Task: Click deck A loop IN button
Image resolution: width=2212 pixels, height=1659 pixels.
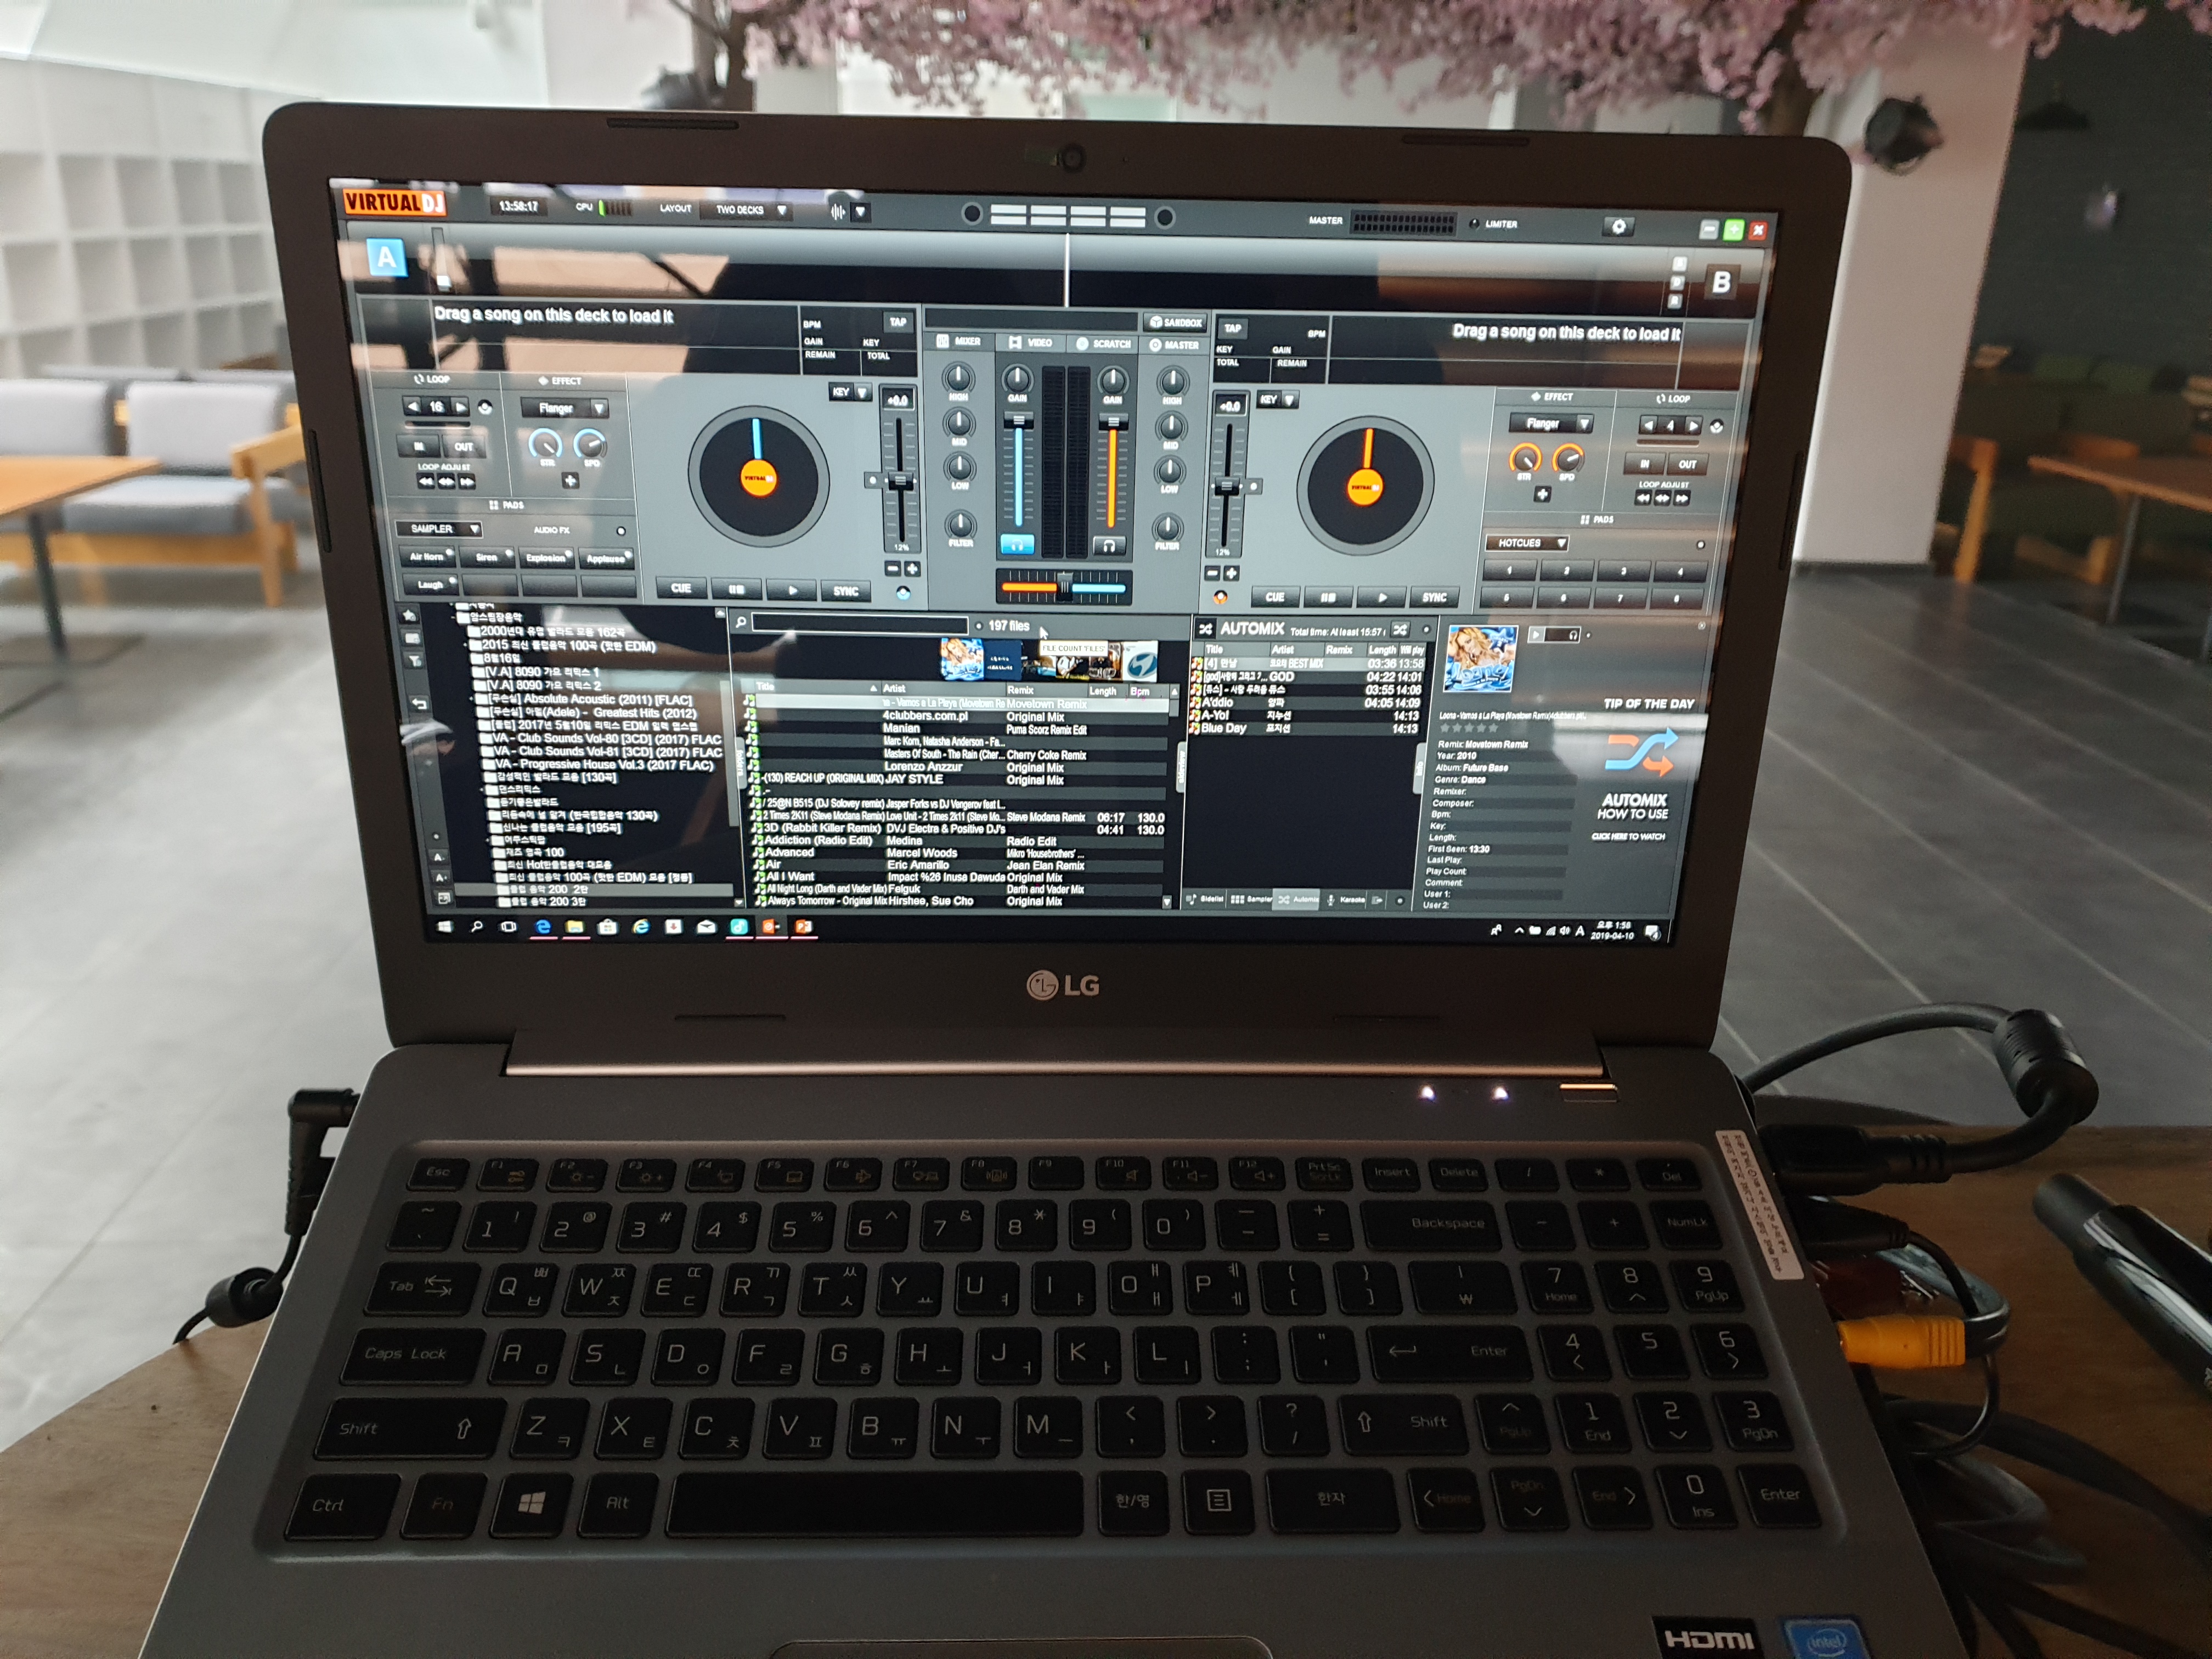Action: coord(419,446)
